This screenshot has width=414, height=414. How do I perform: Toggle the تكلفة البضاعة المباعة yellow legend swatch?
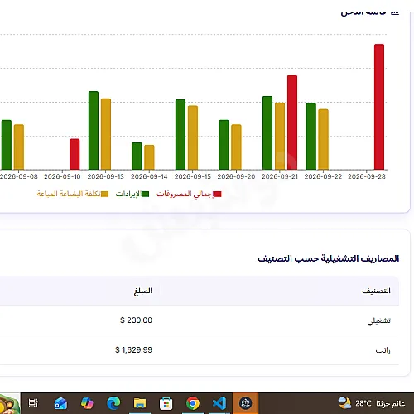click(104, 194)
